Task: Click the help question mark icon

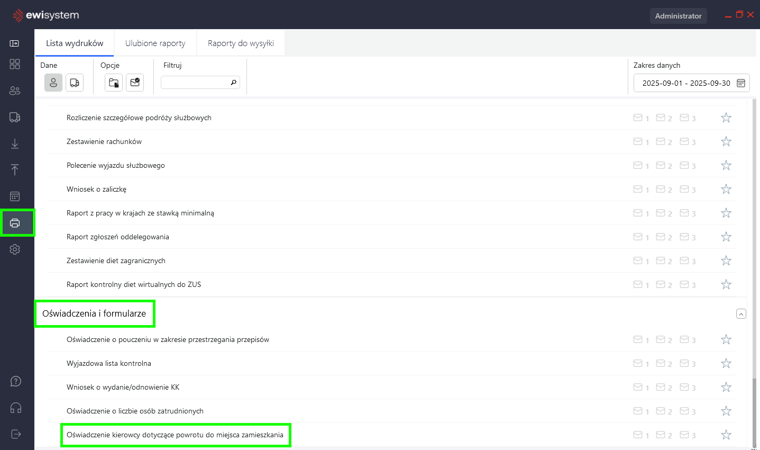Action: click(x=16, y=381)
